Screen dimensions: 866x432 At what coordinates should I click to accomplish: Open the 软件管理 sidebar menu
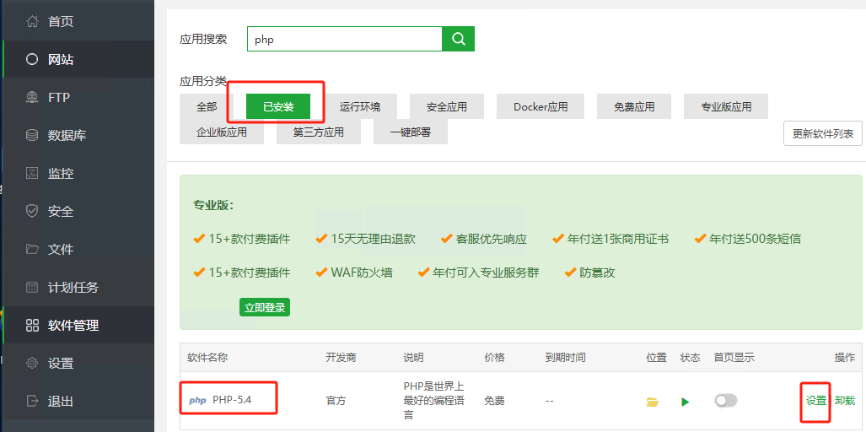[73, 325]
